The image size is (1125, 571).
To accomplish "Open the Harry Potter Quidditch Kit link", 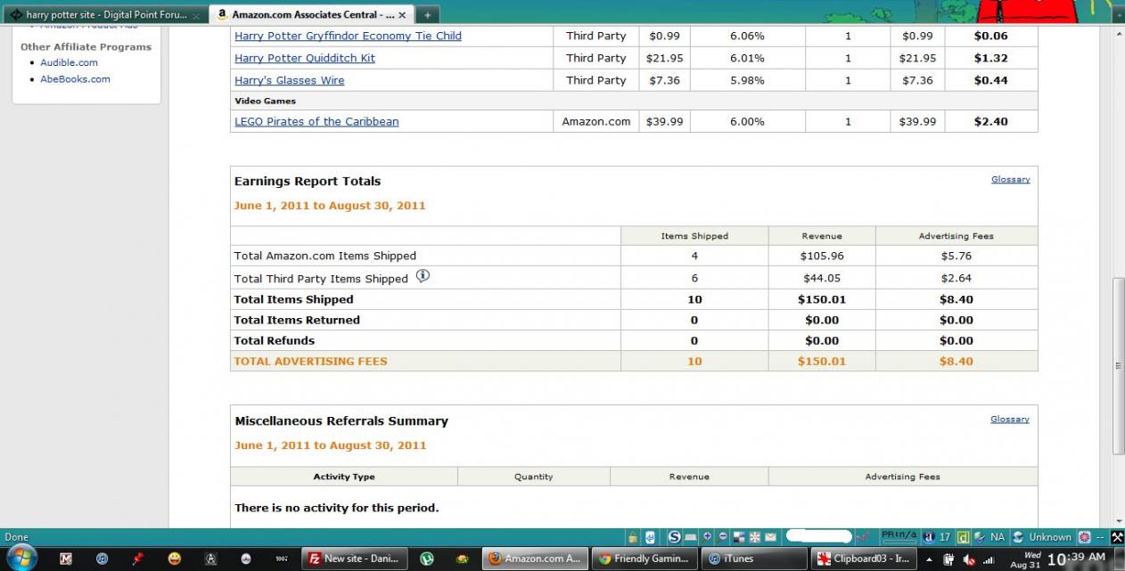I will click(x=304, y=58).
